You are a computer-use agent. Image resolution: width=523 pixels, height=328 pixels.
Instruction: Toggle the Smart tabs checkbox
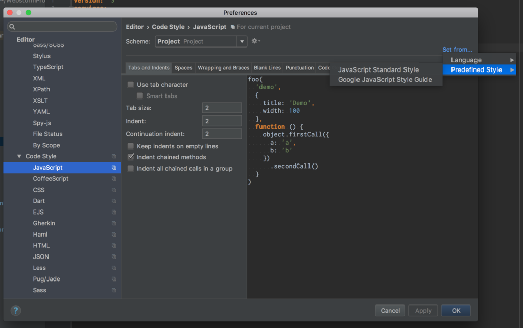click(x=140, y=96)
